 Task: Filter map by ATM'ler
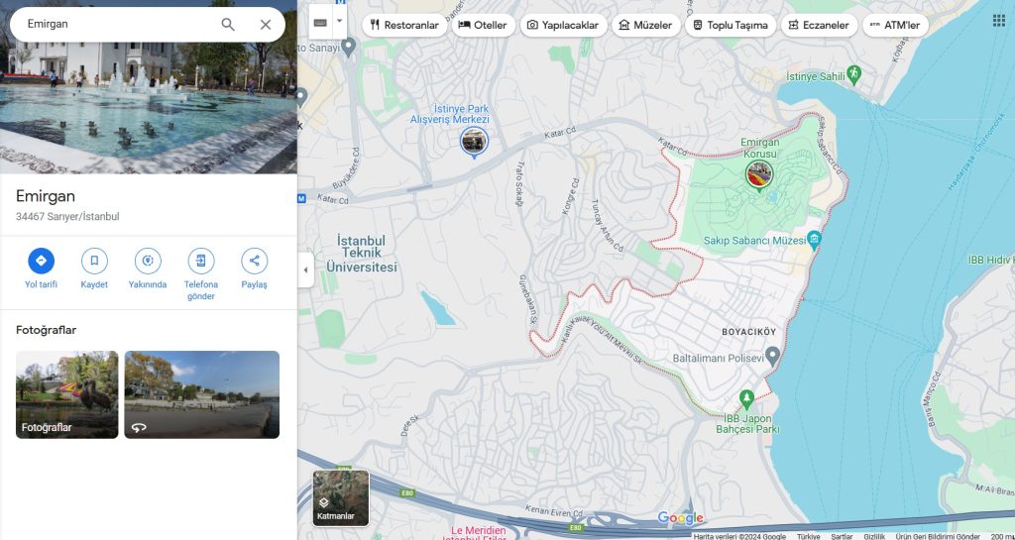pyautogui.click(x=896, y=25)
